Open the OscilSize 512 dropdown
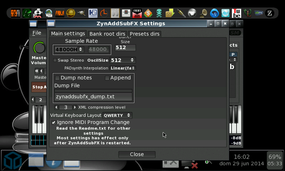Viewport: 285px width, 171px height. [123, 60]
